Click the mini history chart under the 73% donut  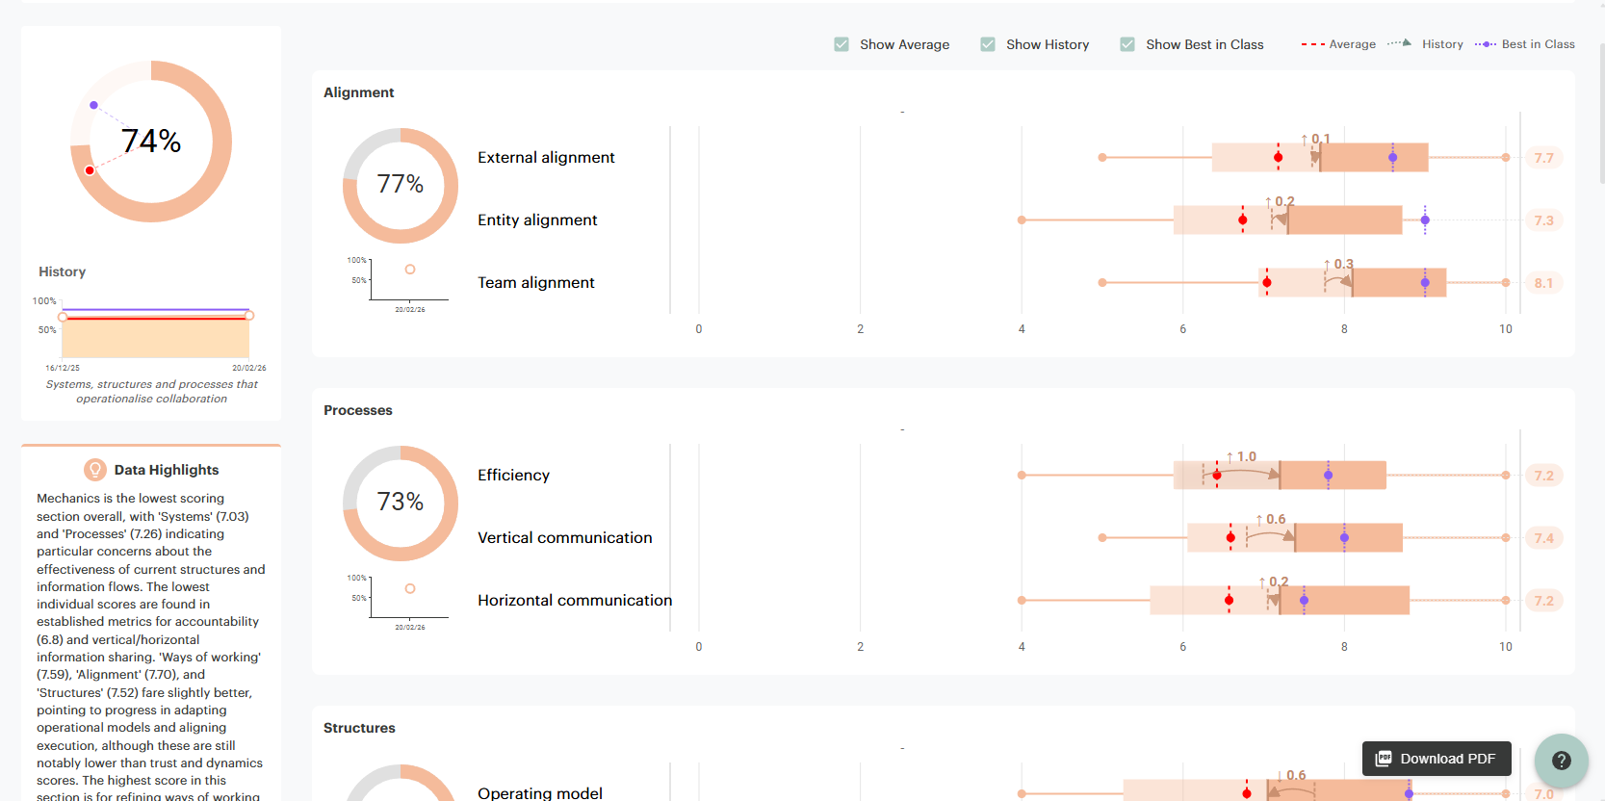pyautogui.click(x=401, y=601)
